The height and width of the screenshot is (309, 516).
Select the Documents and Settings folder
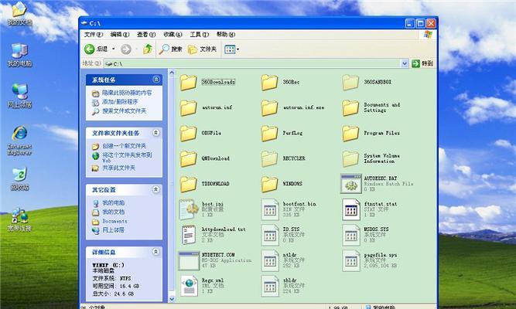pyautogui.click(x=350, y=108)
